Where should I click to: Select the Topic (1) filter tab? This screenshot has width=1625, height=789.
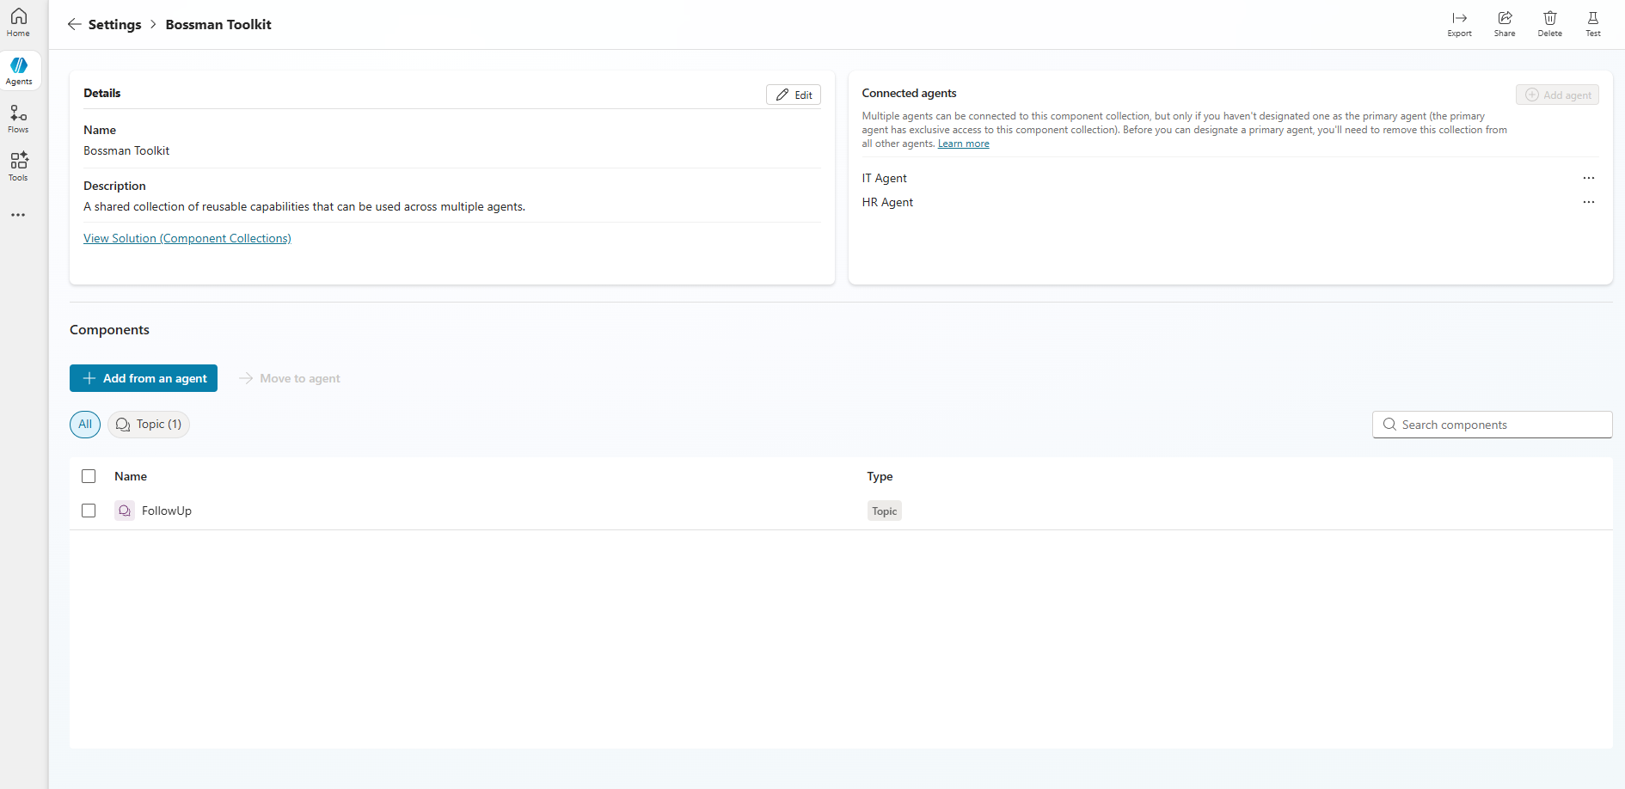coord(149,424)
